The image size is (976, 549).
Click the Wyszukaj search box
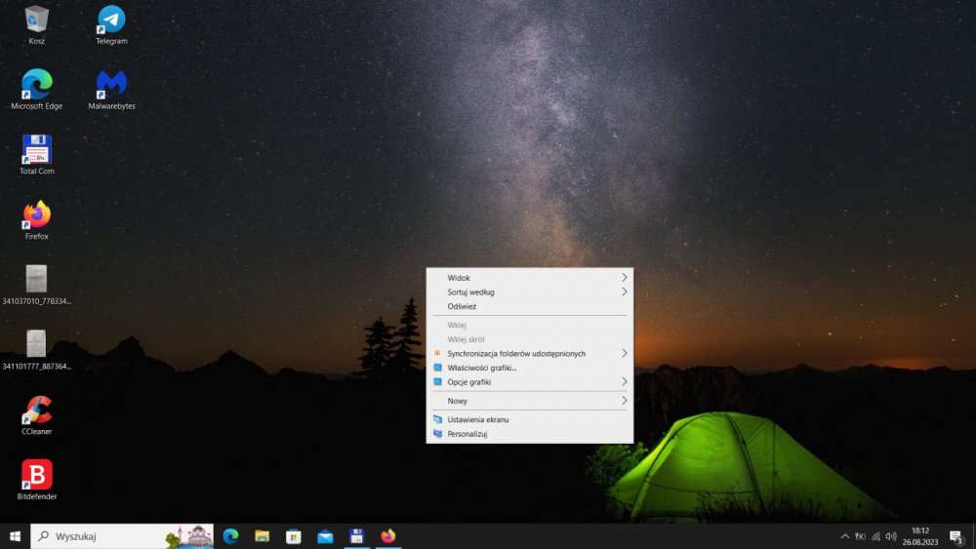[x=107, y=536]
